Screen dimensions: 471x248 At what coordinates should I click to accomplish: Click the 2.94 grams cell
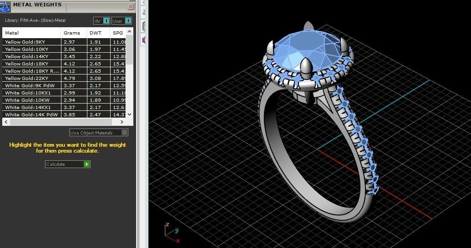tap(74, 100)
